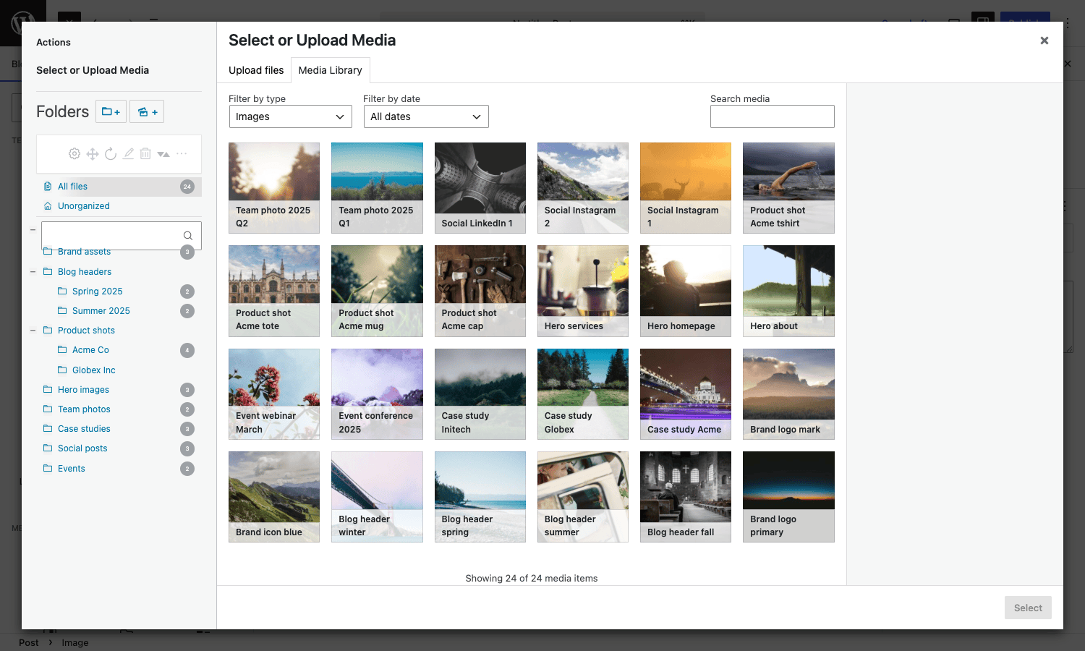Click the add new gallery icon button
Screen dimensions: 1085x651
148,111
